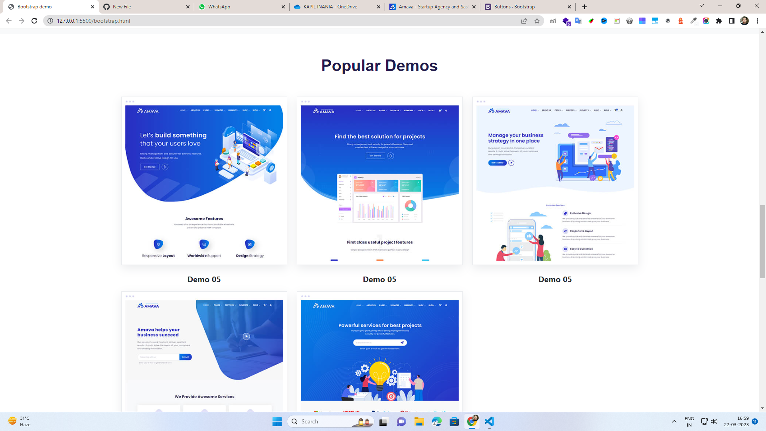The image size is (766, 431).
Task: Open the ColorPick eyedropper extension
Action: (x=693, y=21)
